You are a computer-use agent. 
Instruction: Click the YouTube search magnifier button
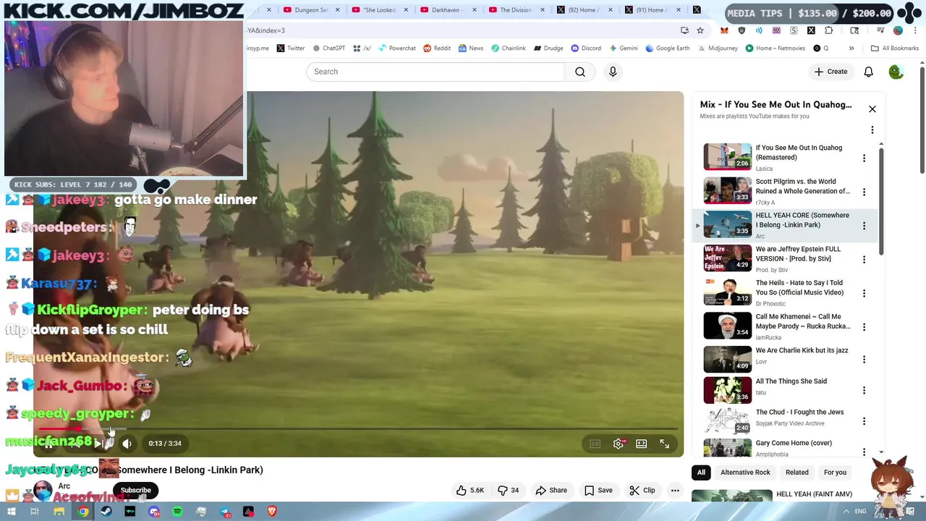580,72
